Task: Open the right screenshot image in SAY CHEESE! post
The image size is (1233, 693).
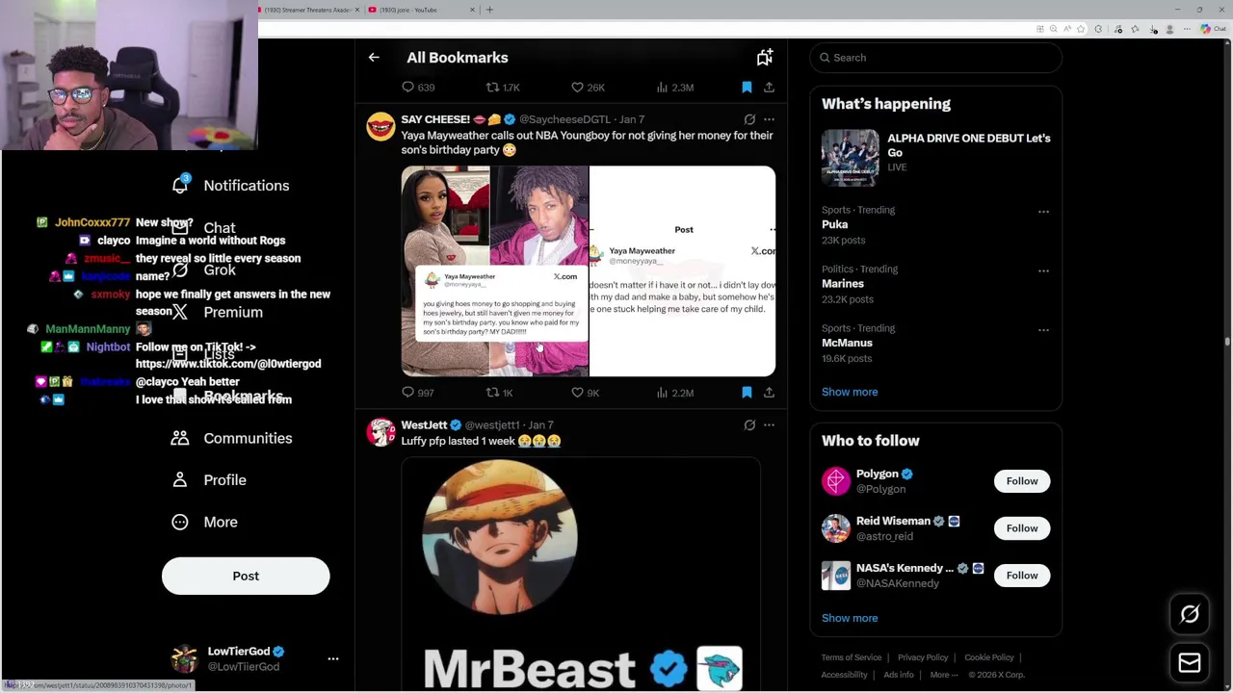Action: (682, 271)
